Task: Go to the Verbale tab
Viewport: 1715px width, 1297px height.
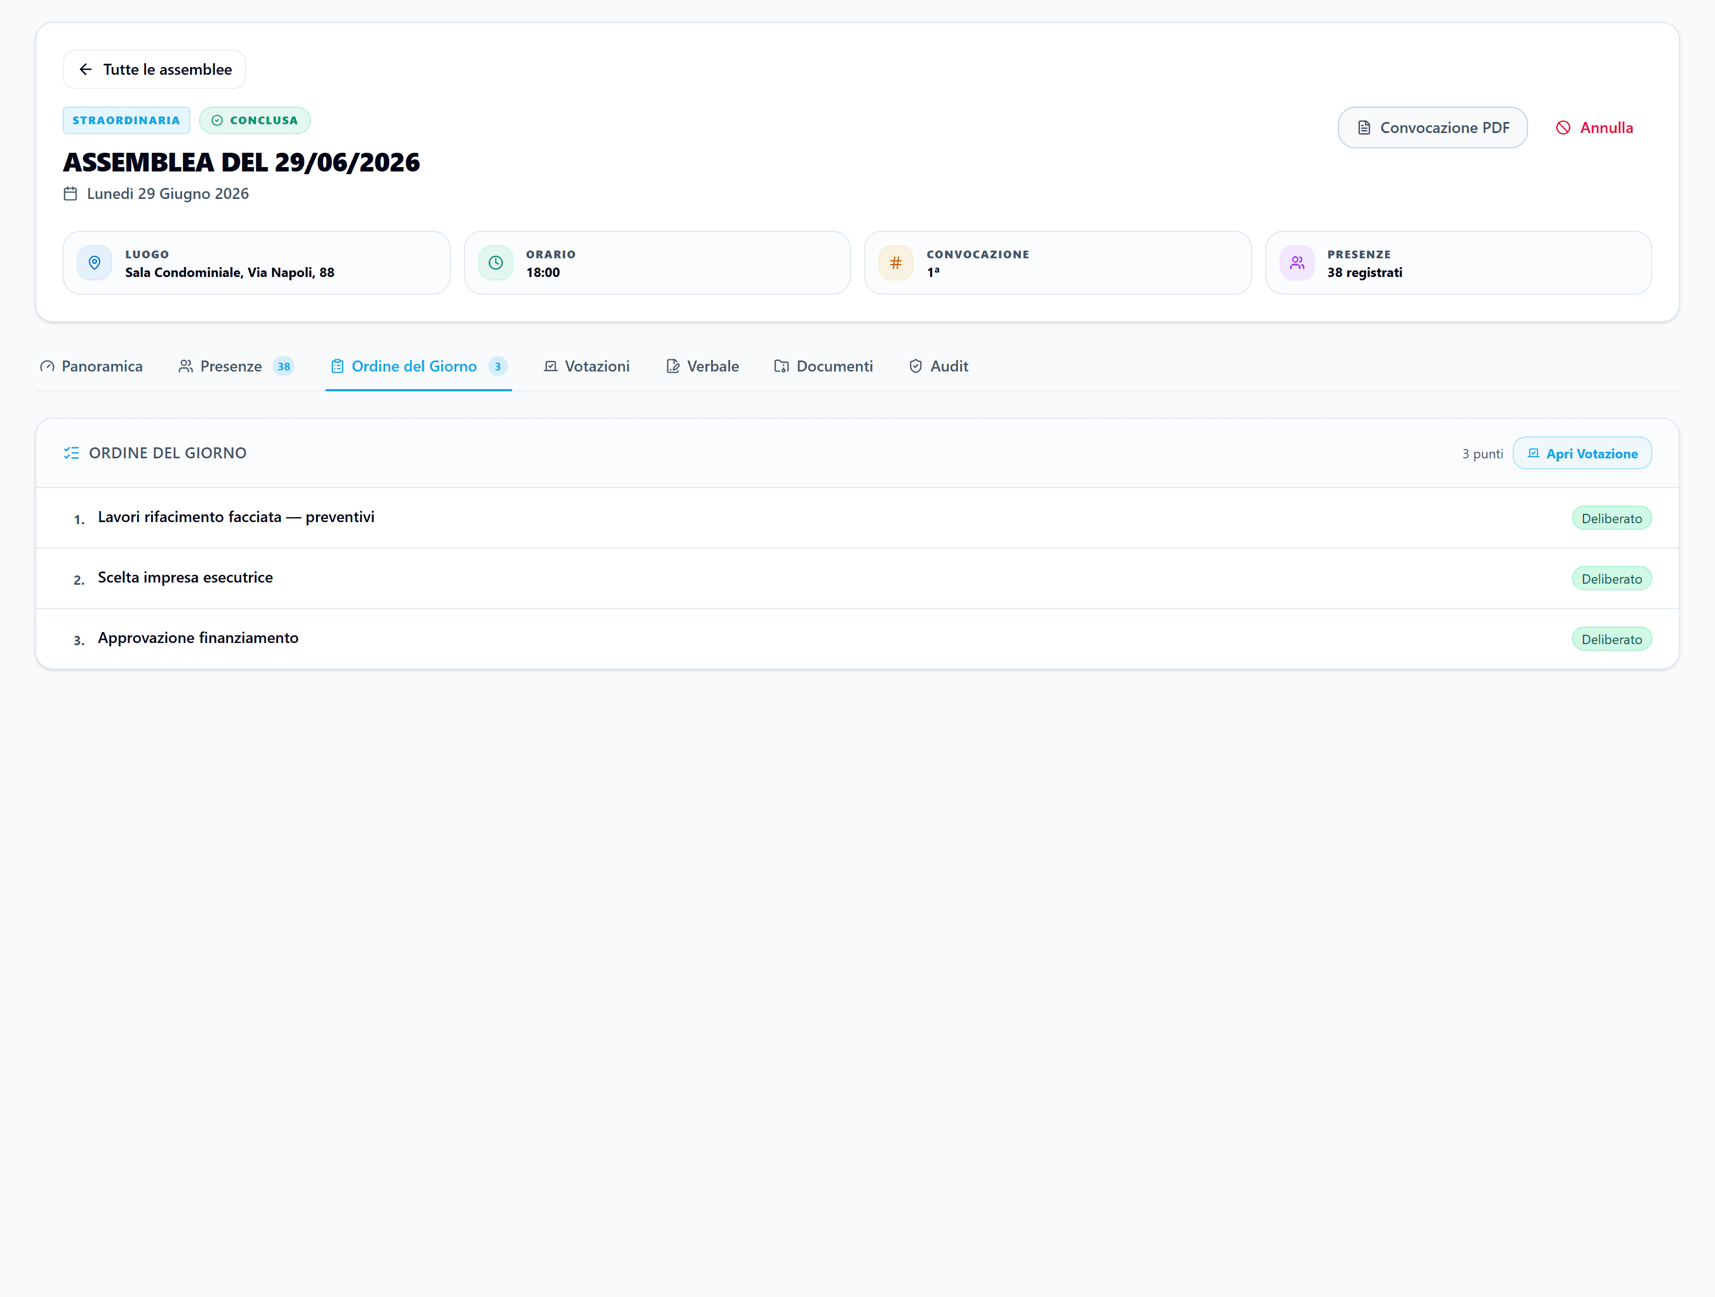Action: tap(702, 366)
